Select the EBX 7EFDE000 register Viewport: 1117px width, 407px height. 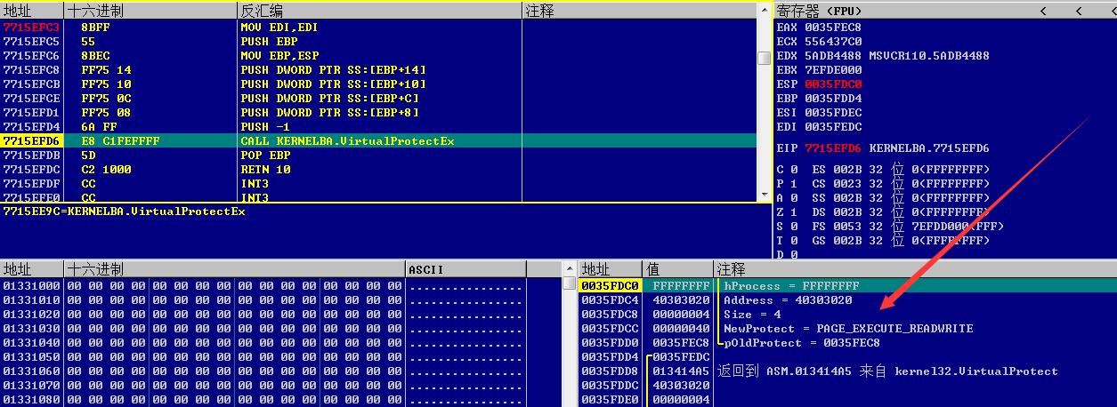tap(819, 70)
